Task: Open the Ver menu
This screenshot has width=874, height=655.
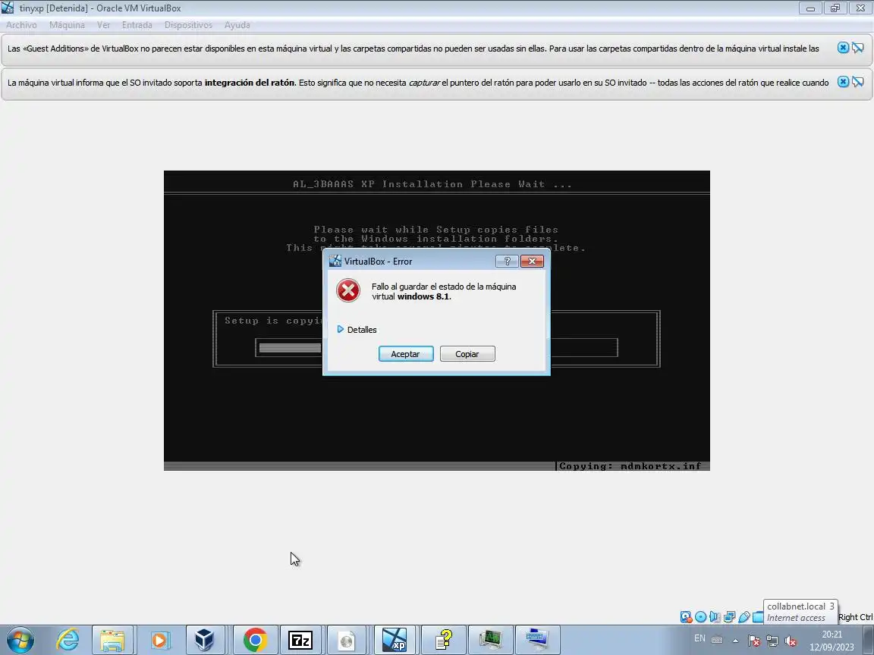Action: [x=103, y=25]
